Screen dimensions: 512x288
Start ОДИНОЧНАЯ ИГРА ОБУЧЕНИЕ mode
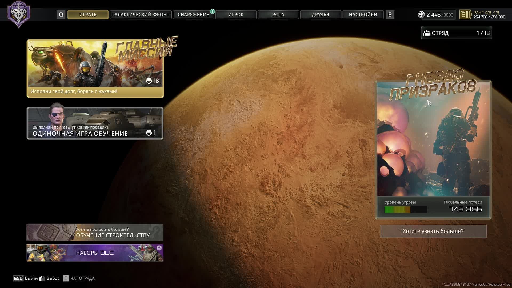(95, 123)
